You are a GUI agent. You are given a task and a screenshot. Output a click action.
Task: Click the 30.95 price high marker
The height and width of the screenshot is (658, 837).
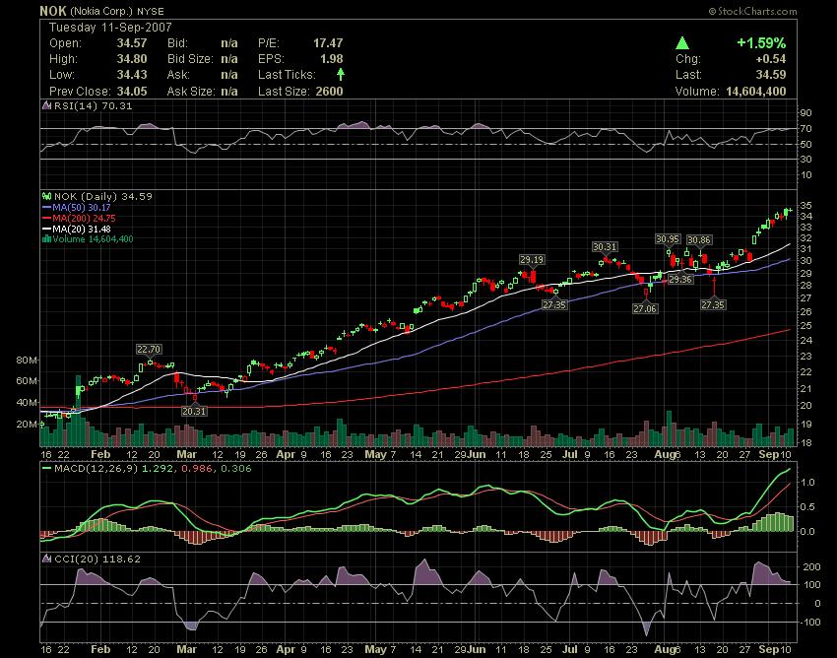pyautogui.click(x=668, y=239)
